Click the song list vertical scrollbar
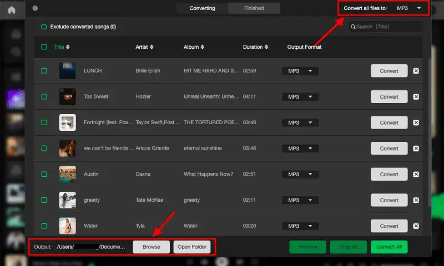This screenshot has height=266, width=444. [x=430, y=133]
